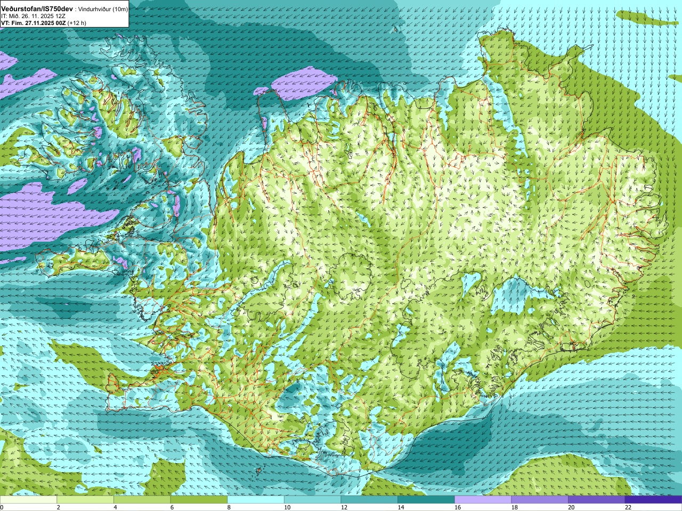Screen dimensions: 682x511
Task: Pick the light green 4–6 legend swatch
Action: point(142,500)
